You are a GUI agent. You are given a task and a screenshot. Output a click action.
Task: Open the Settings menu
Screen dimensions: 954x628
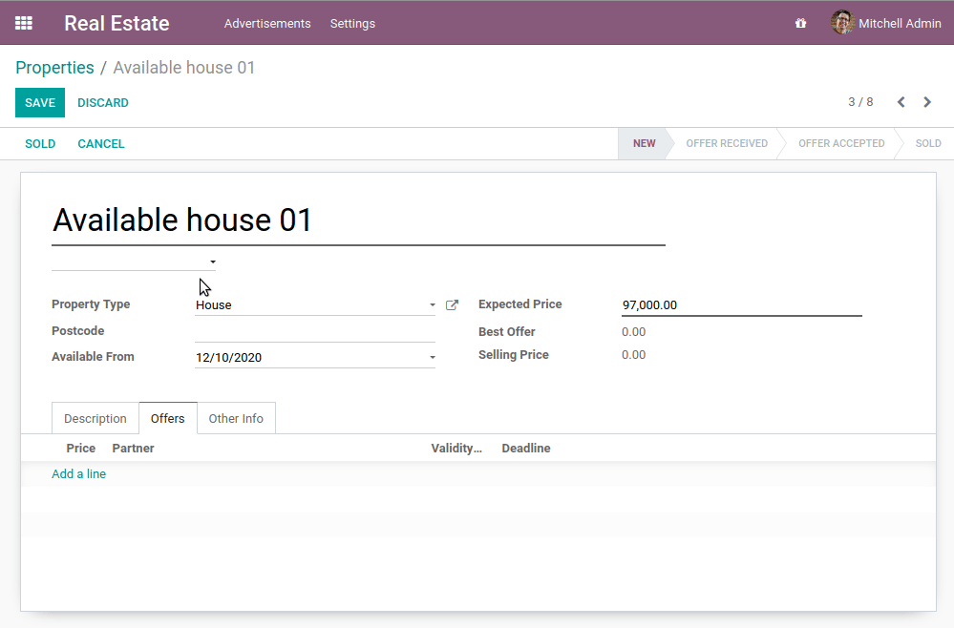(x=352, y=23)
